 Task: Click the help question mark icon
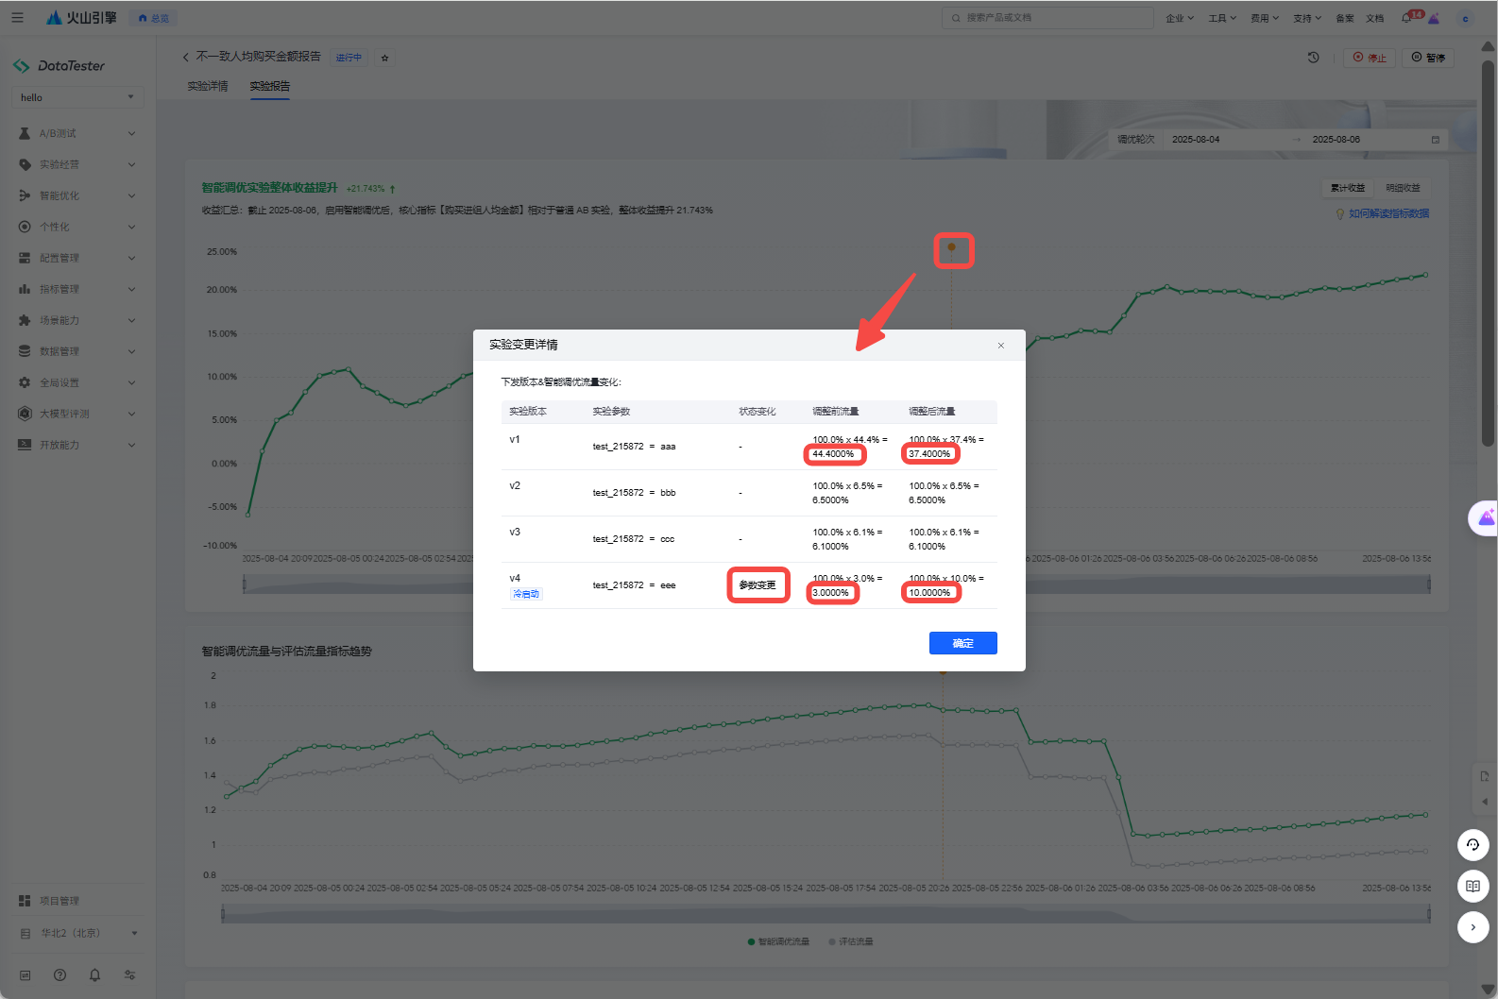60,974
